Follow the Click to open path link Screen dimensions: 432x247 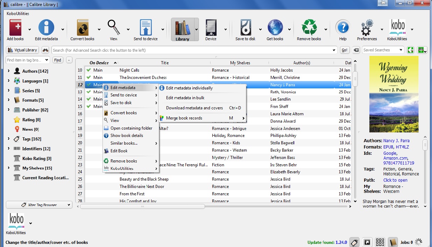click(x=395, y=180)
